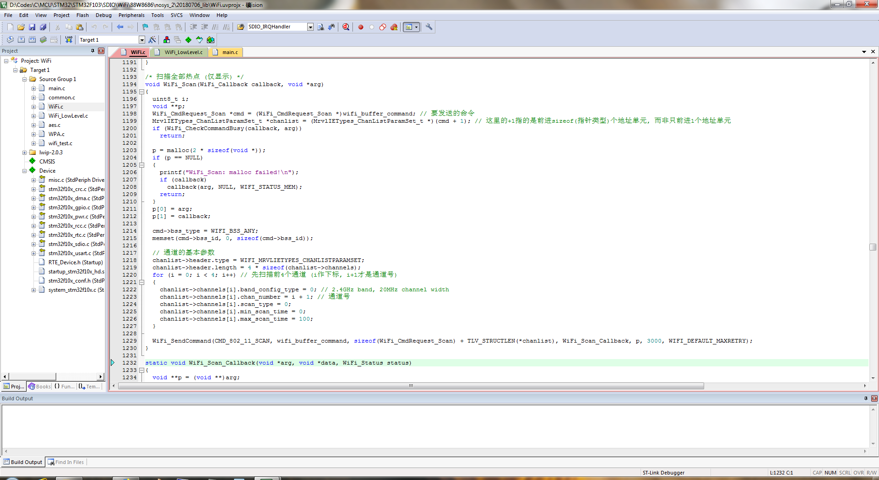Image resolution: width=879 pixels, height=480 pixels.
Task: Start the debug session with the magnifier-d icon
Action: 346,27
